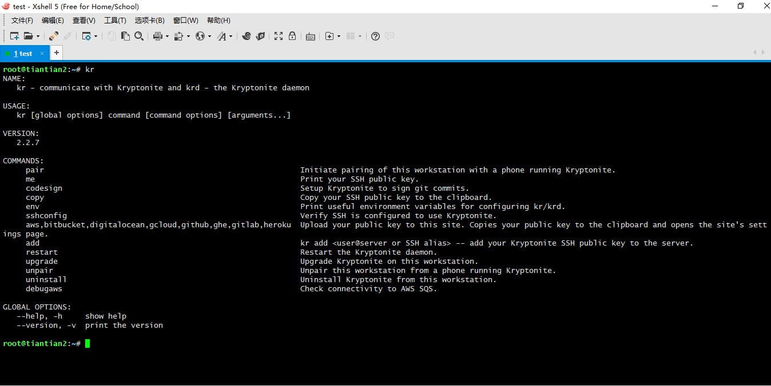Switch to the "1 test" session tab
The width and height of the screenshot is (771, 386).
pos(23,54)
